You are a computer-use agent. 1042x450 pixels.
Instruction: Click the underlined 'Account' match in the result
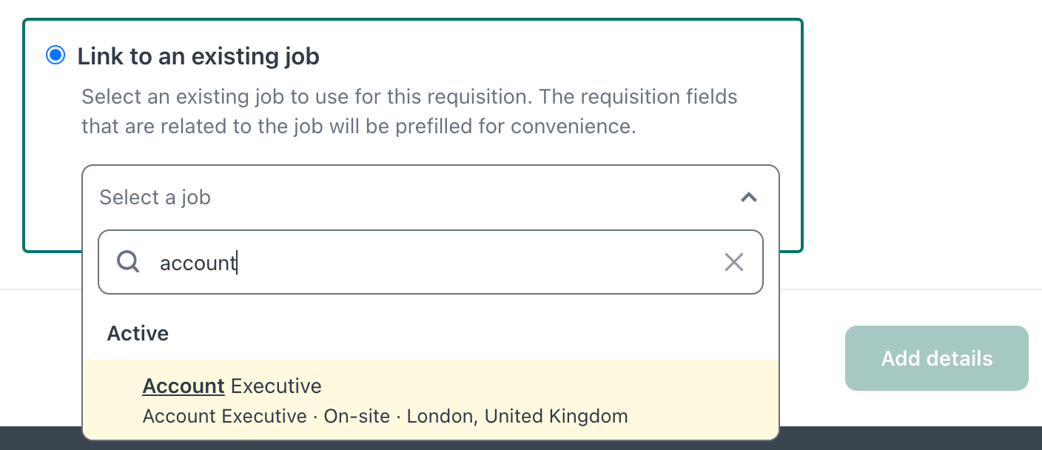184,386
